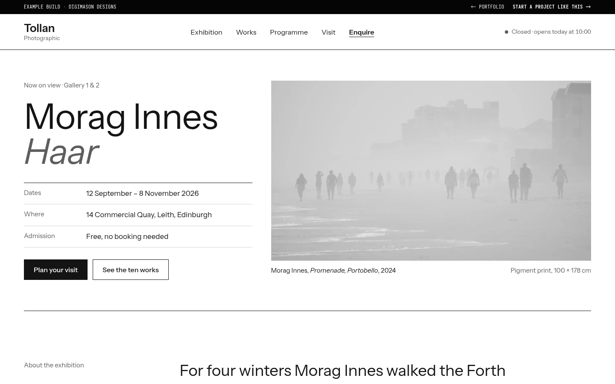Click the closed status dot indicator
The width and height of the screenshot is (615, 384).
[x=507, y=32]
